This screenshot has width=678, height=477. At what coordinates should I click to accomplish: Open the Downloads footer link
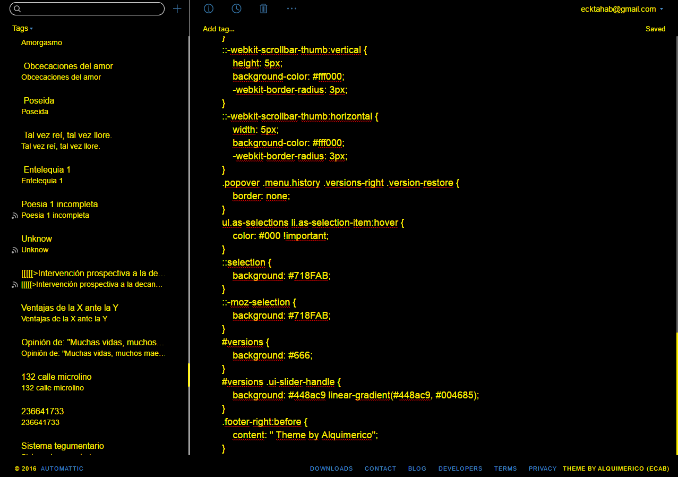coord(331,469)
